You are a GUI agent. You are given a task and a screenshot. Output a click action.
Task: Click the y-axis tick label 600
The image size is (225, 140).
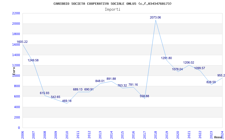17,97
